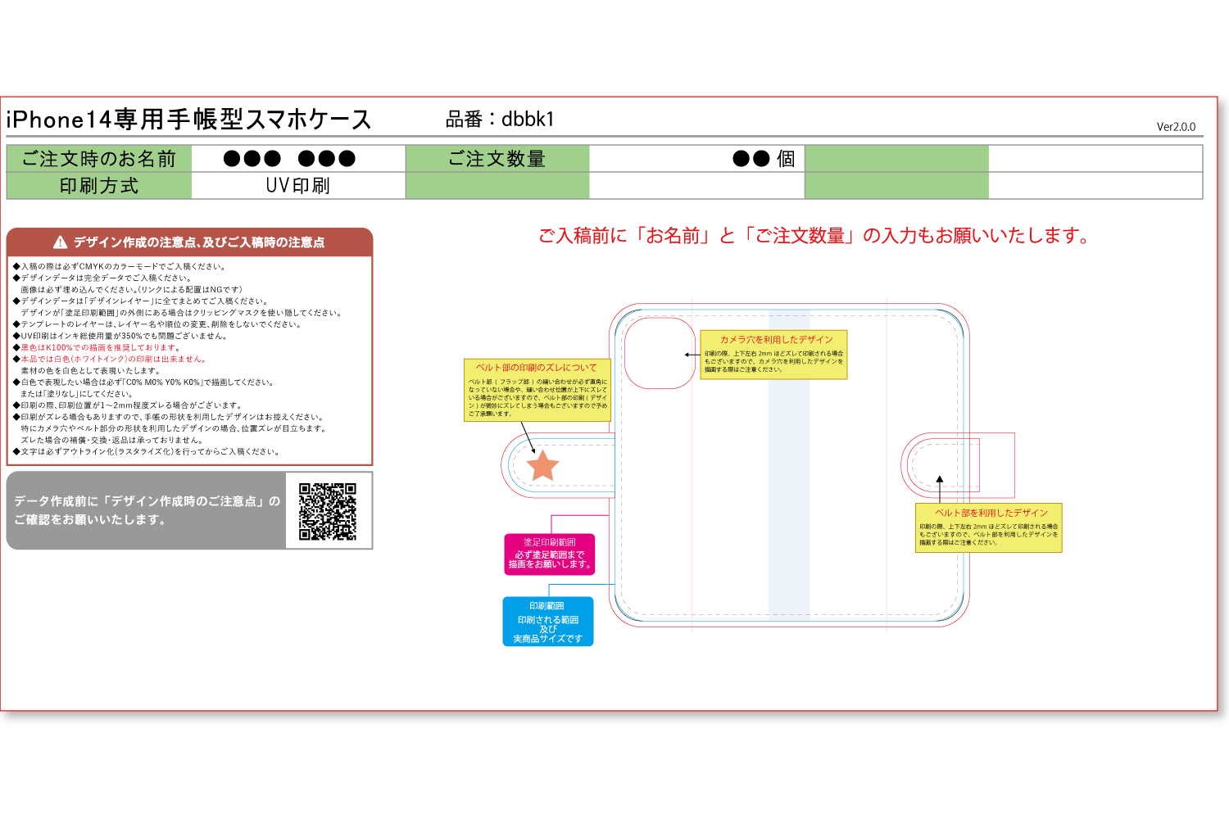1229x819 pixels.
Task: Click the black dots in the name field
Action: 289,159
